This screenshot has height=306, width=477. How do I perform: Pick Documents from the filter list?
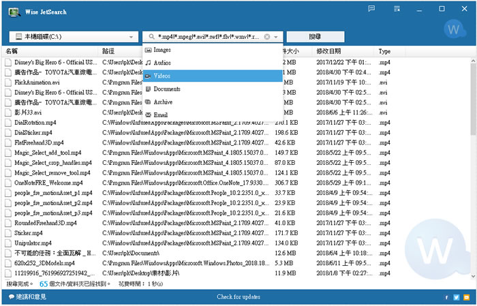[167, 89]
